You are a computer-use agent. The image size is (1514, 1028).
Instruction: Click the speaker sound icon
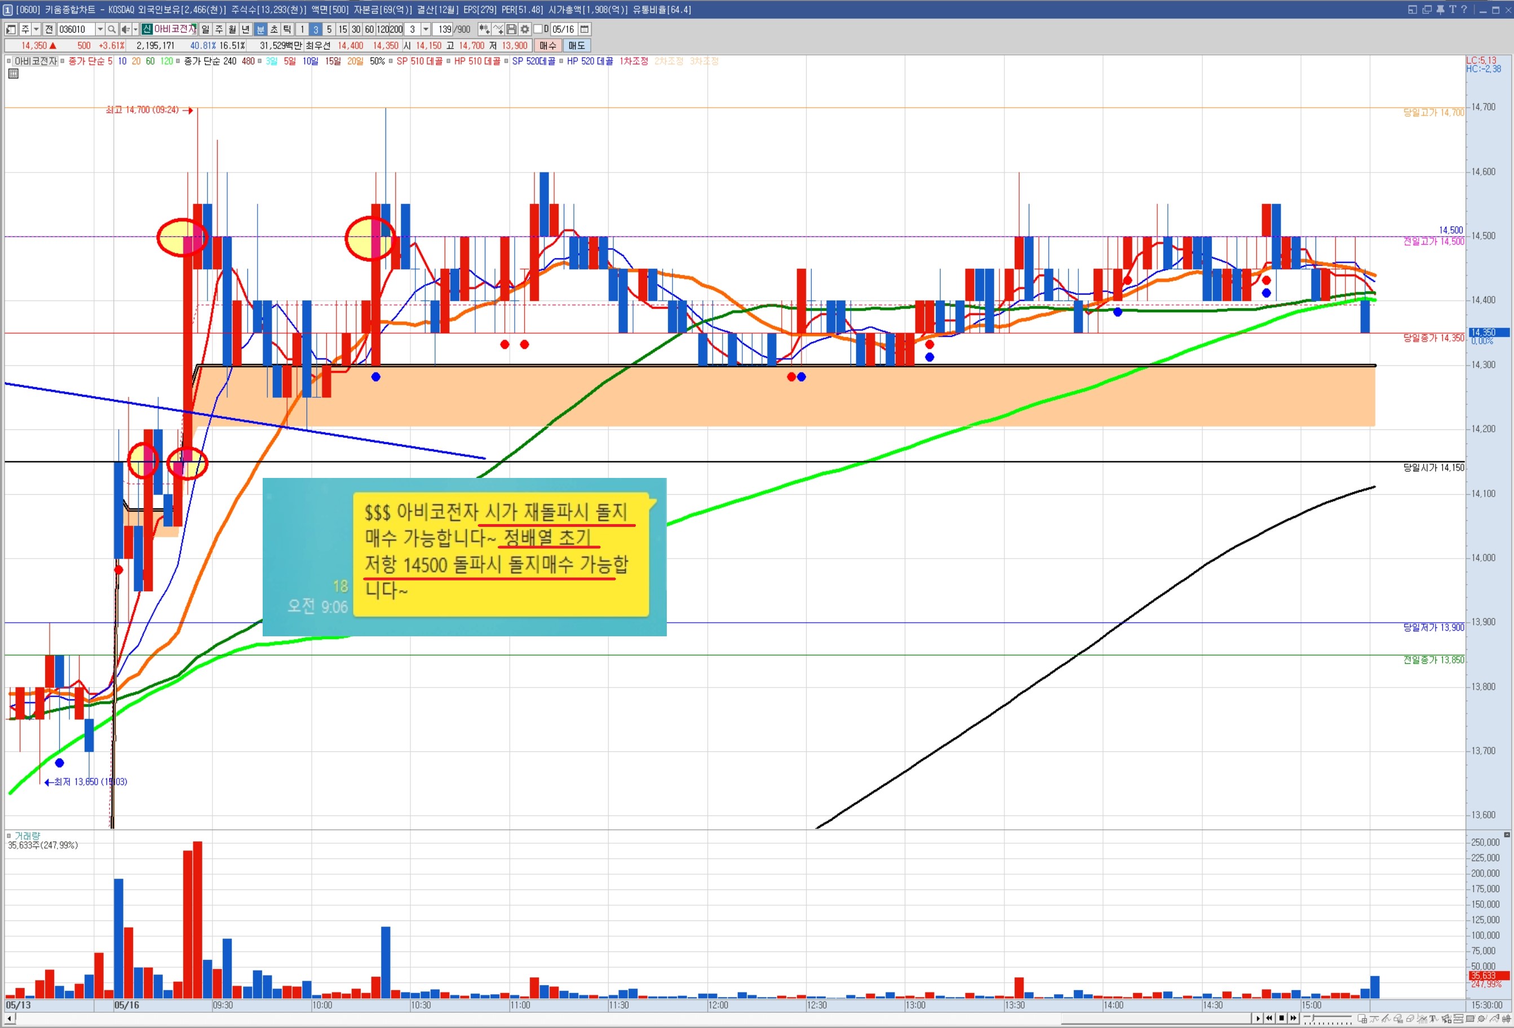[125, 29]
